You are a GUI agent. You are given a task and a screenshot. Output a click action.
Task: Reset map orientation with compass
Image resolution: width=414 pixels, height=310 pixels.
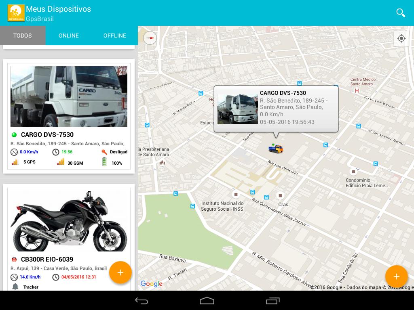(150, 38)
